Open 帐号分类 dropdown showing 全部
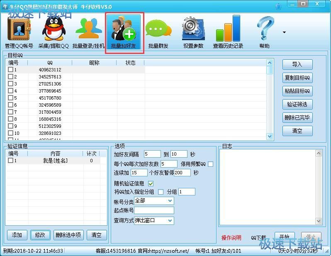 click(154, 201)
